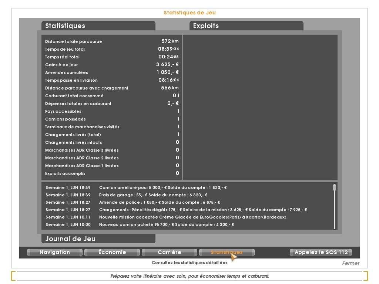
Task: Click the 'Distance totale parcourue' statistic row
Action: 111,41
